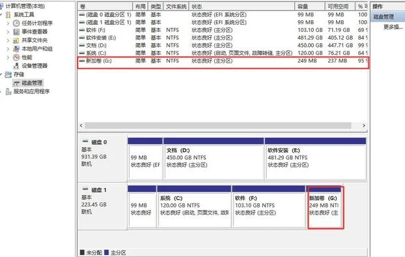The image size is (405, 257).
Task: Open Task Scheduler icon (任务计划程序)
Action: (x=16, y=23)
